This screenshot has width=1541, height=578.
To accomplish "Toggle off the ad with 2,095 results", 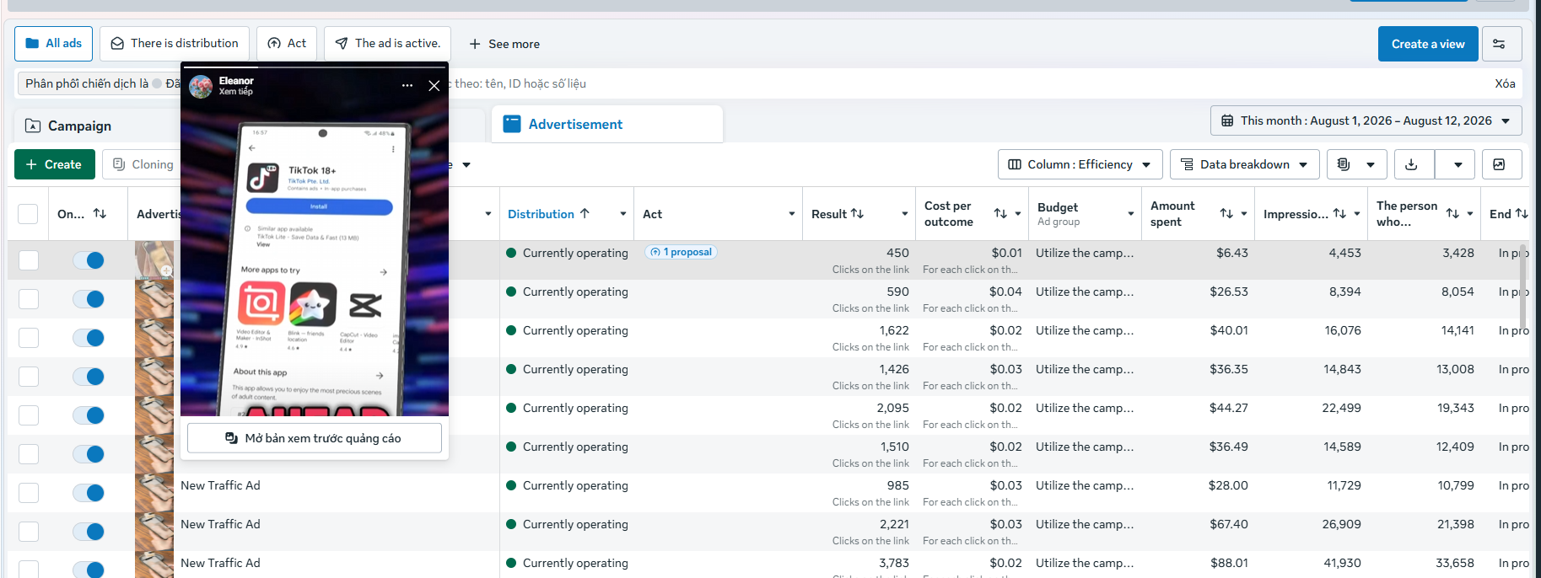I will point(89,415).
